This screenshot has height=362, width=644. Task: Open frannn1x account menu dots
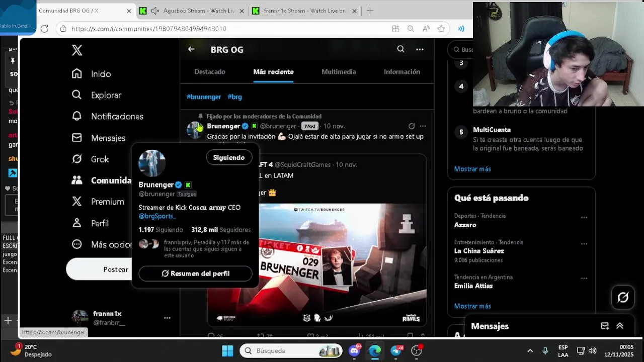pyautogui.click(x=167, y=318)
